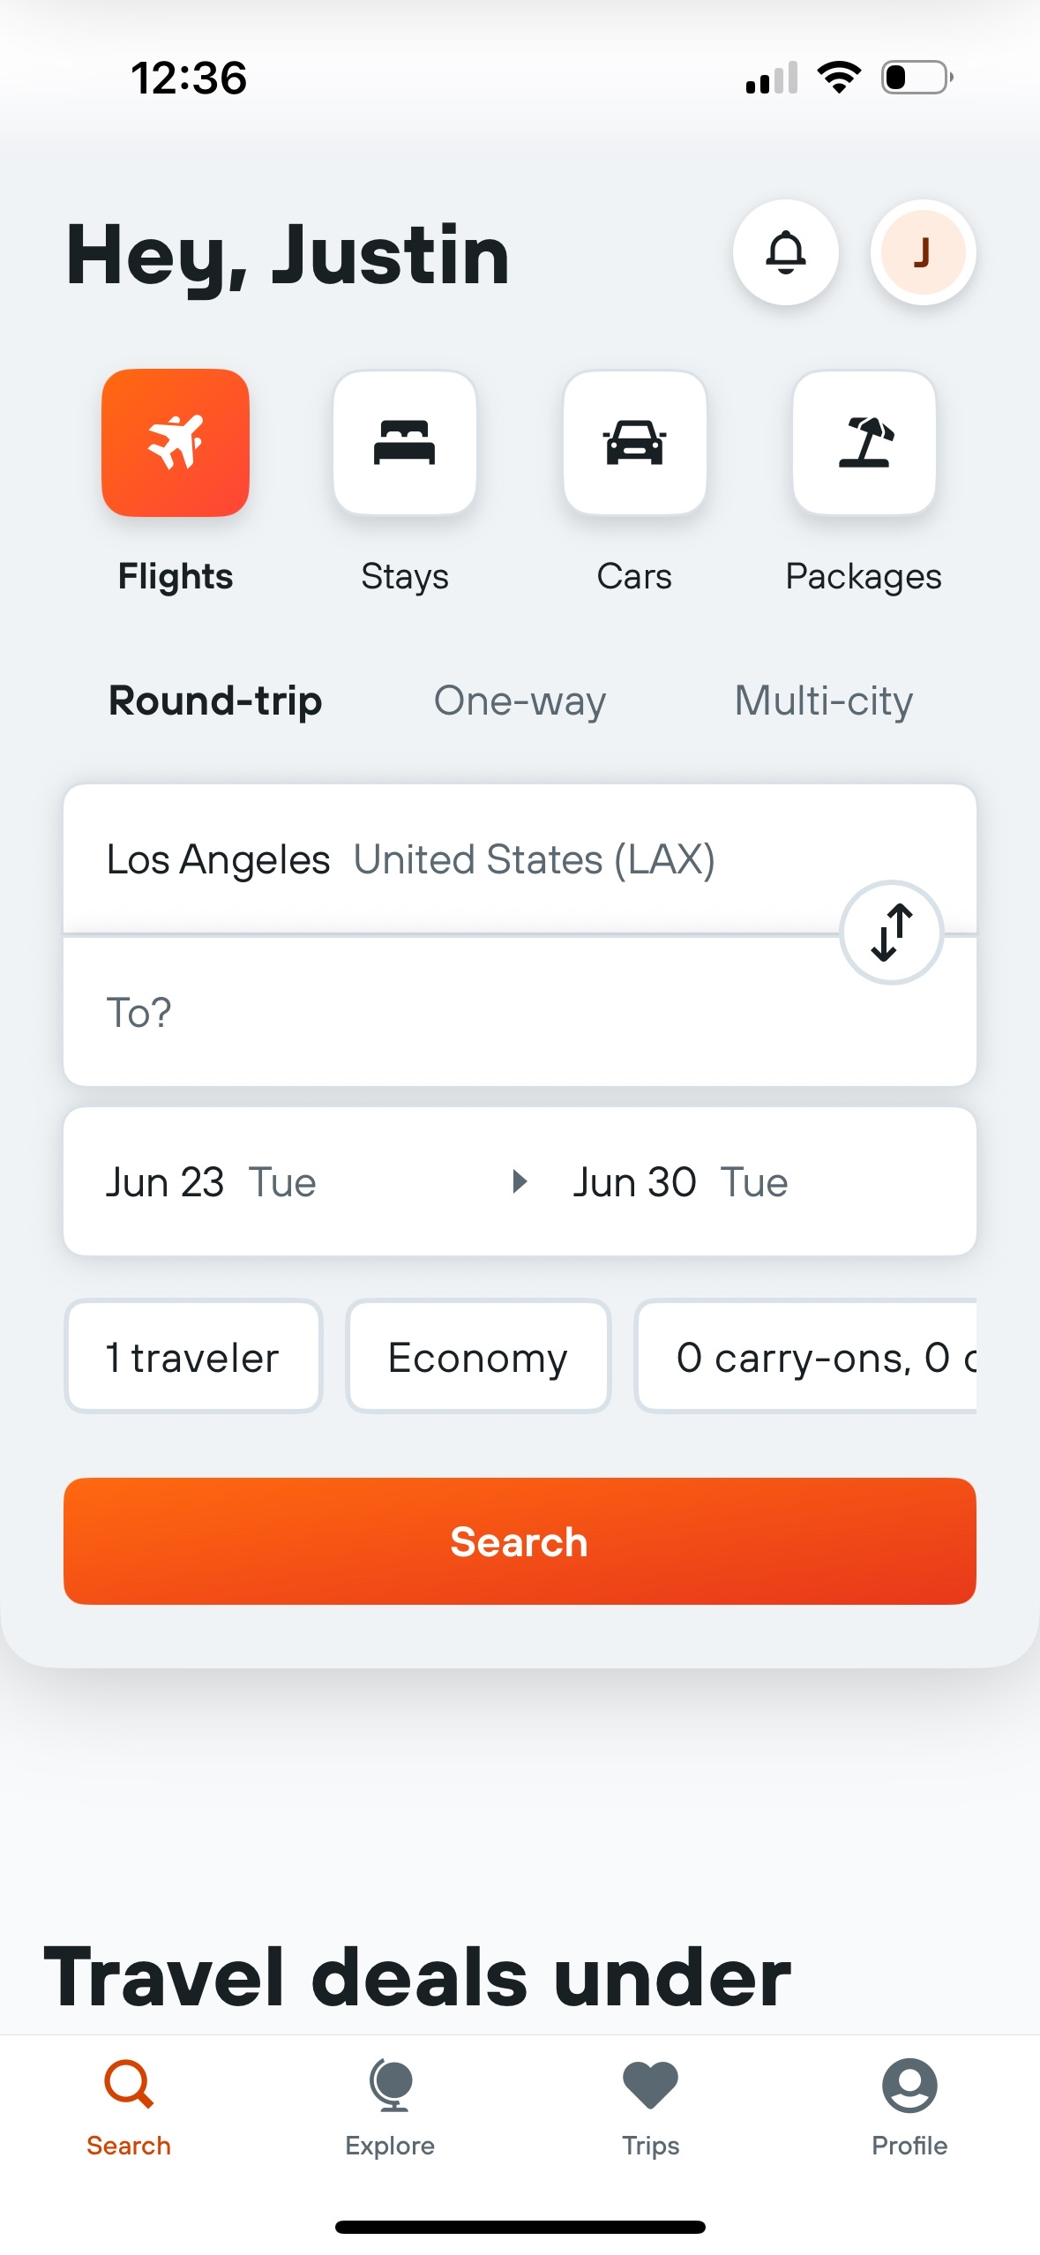Tap the orange Search button
This screenshot has height=2255, width=1040.
pyautogui.click(x=520, y=1541)
